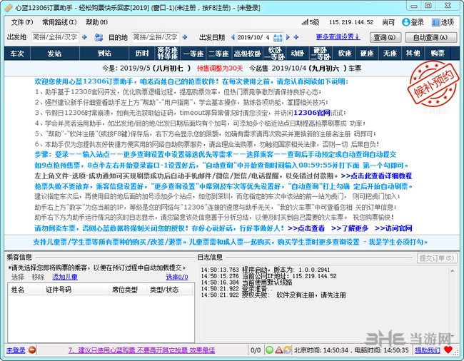The width and height of the screenshot is (464, 361).
Task: Open the >>访问官网 link
Action: click(x=393, y=228)
